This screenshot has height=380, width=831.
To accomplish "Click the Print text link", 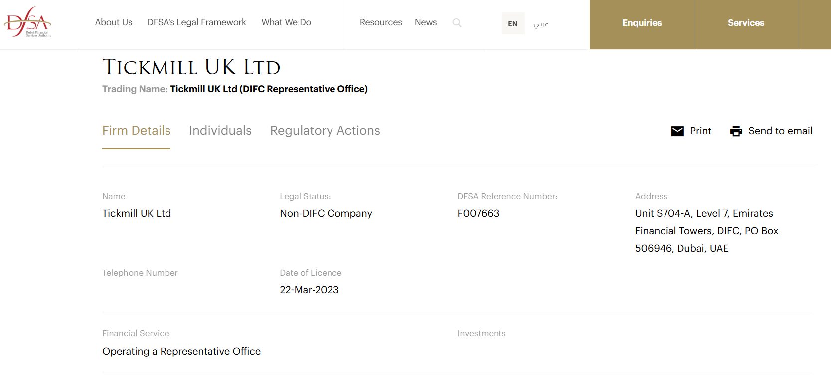I will (x=700, y=131).
